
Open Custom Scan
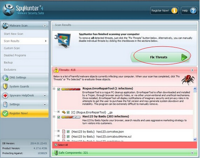click(24, 48)
